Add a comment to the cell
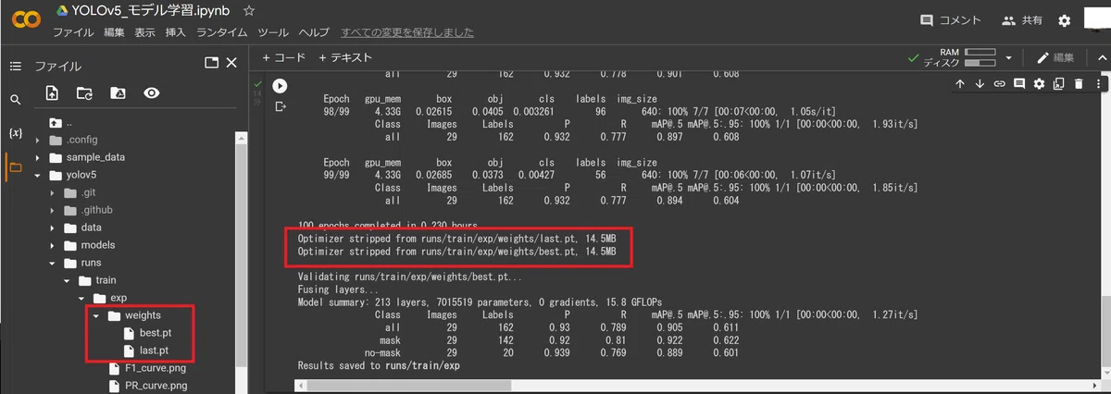Screen dimensions: 1111x394 coord(1019,84)
